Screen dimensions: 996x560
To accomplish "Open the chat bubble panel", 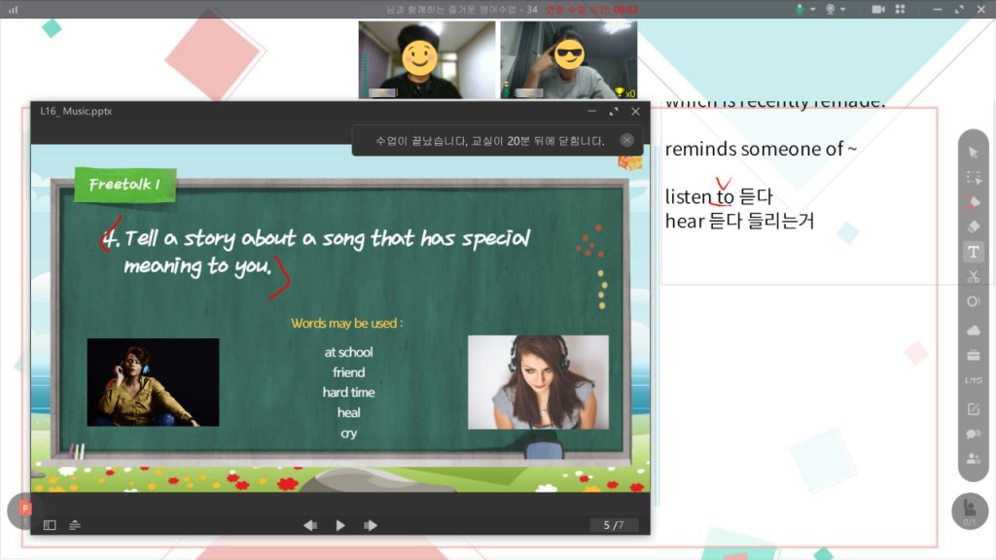I will pyautogui.click(x=973, y=434).
